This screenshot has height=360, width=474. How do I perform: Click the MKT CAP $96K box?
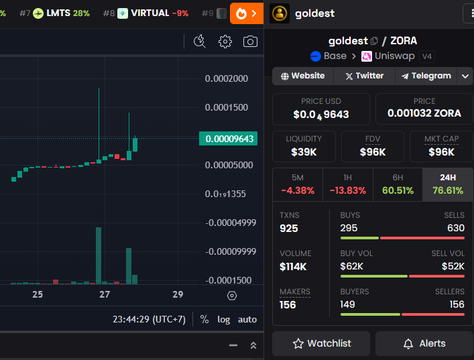[x=441, y=146]
